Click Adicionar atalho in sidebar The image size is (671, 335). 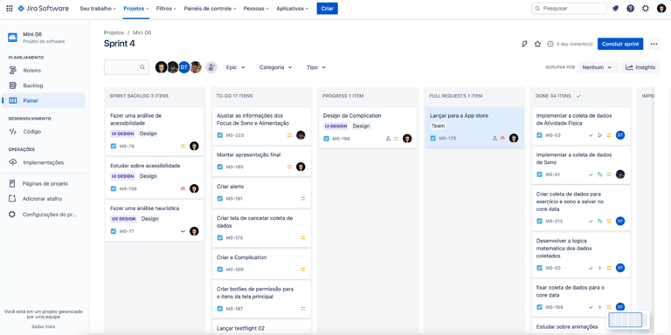point(43,199)
